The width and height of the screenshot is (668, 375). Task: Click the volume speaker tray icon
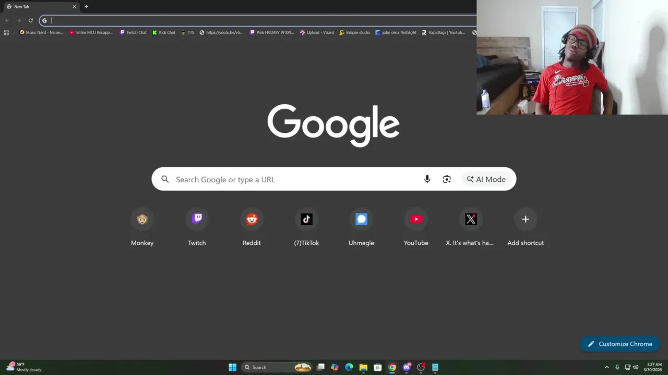point(636,367)
